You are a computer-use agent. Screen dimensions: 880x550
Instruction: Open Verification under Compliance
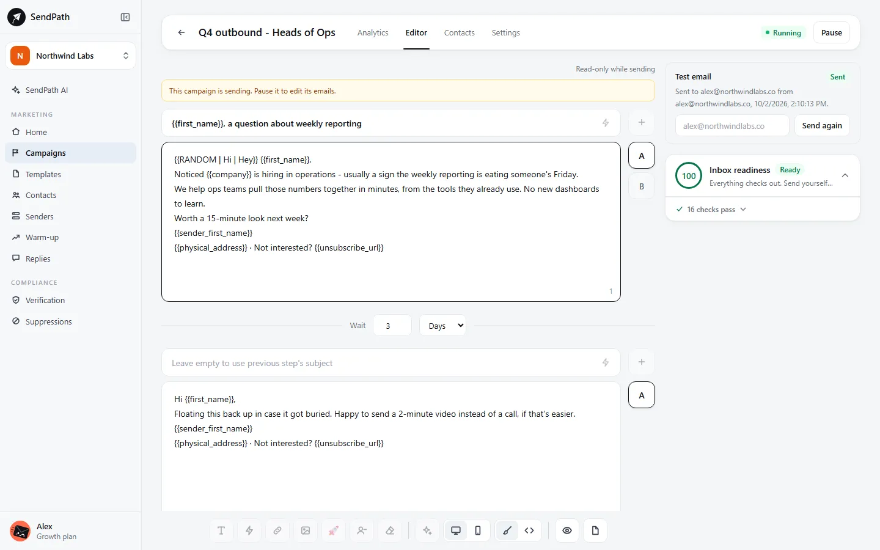[70, 300]
